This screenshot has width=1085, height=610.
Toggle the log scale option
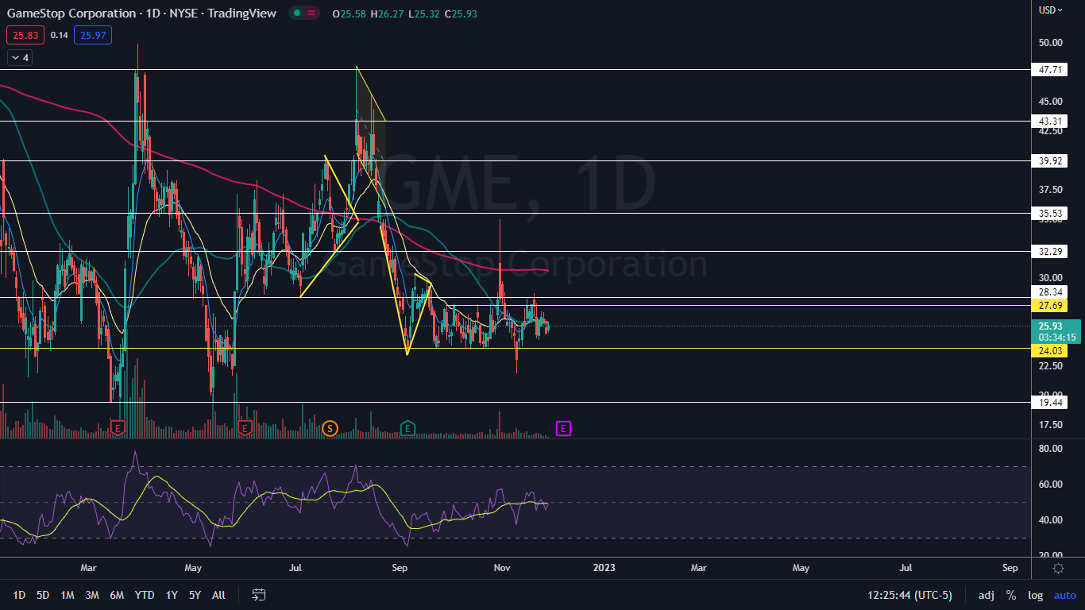pos(1035,595)
